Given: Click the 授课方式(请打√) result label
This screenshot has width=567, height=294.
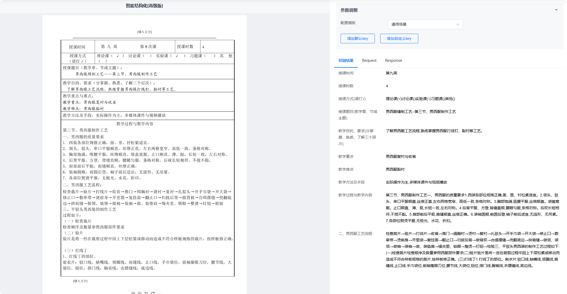Looking at the screenshot, I should pos(352,99).
